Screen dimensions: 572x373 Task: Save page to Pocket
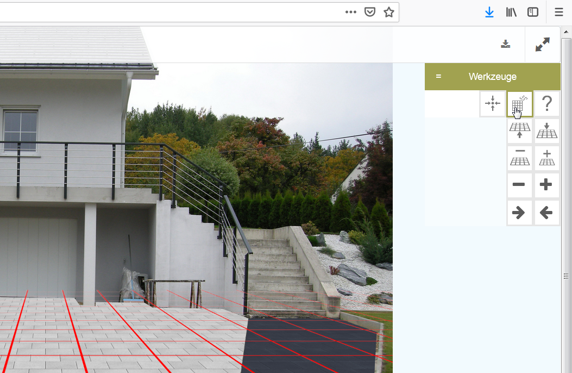coord(370,12)
